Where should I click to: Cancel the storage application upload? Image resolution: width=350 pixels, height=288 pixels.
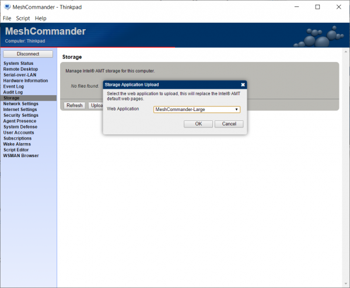coord(229,124)
